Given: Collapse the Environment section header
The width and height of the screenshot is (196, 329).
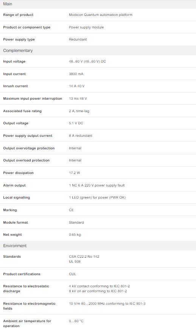Looking at the screenshot, I should tap(98, 246).
